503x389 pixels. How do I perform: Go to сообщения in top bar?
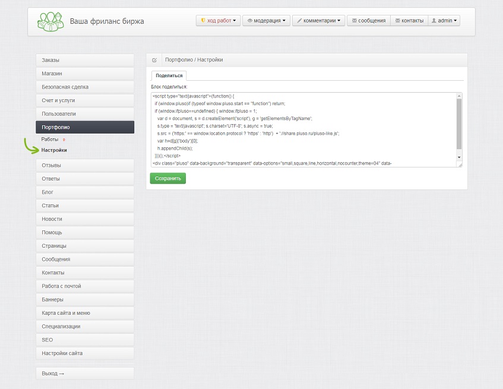[x=369, y=21]
